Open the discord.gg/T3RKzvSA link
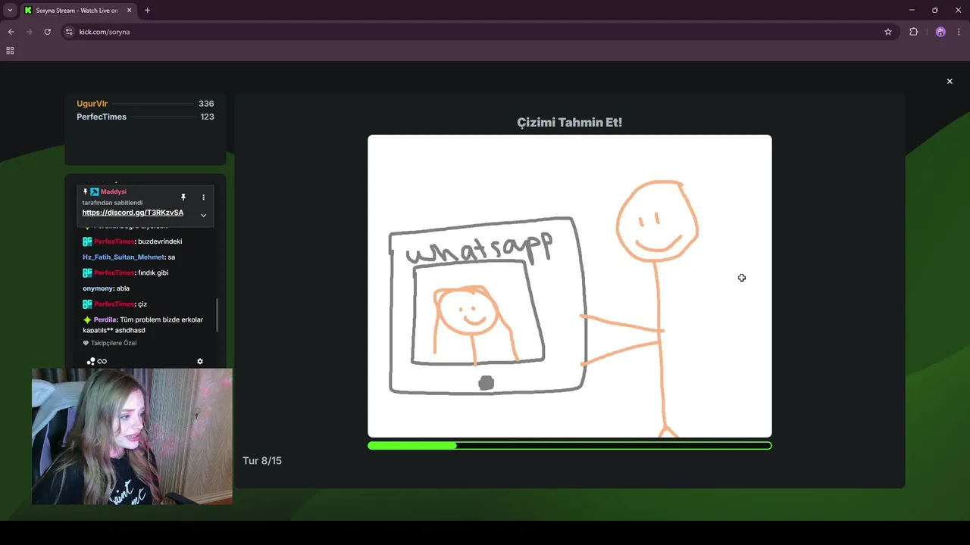 pos(133,213)
